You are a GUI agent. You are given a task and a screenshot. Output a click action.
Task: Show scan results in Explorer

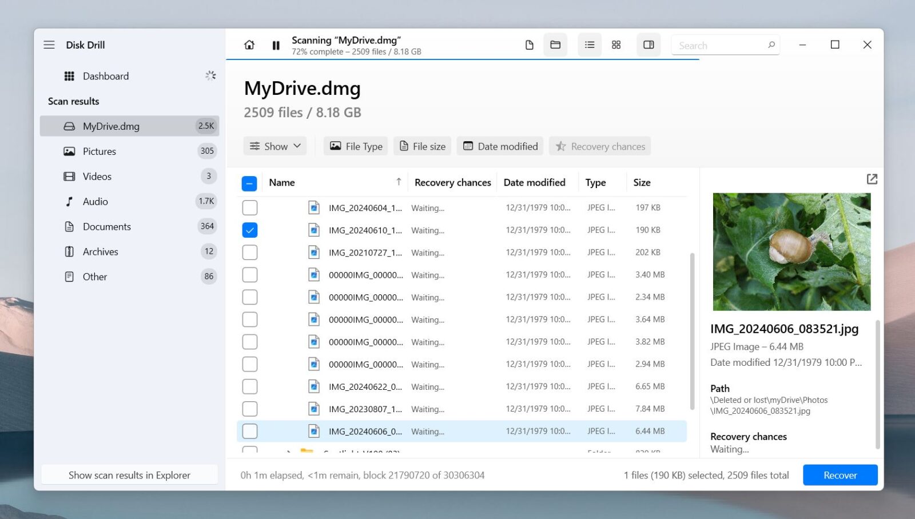pos(129,475)
